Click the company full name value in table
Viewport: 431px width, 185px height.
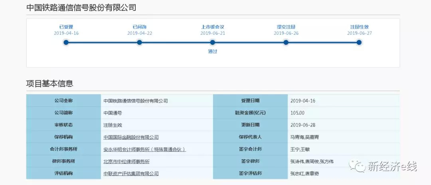coord(136,101)
